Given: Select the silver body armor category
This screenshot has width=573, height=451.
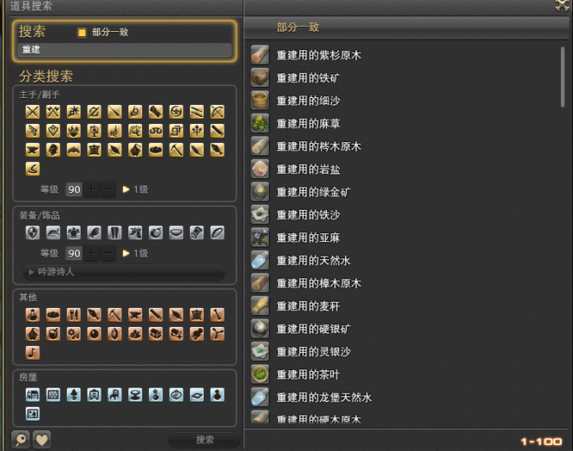Looking at the screenshot, I should click(x=73, y=232).
